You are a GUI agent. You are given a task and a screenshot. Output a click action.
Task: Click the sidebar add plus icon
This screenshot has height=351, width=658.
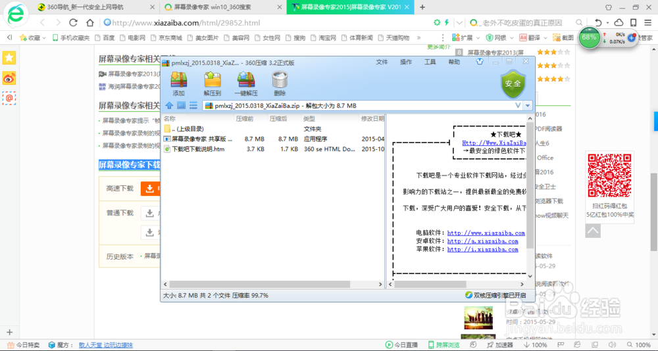pyautogui.click(x=10, y=333)
